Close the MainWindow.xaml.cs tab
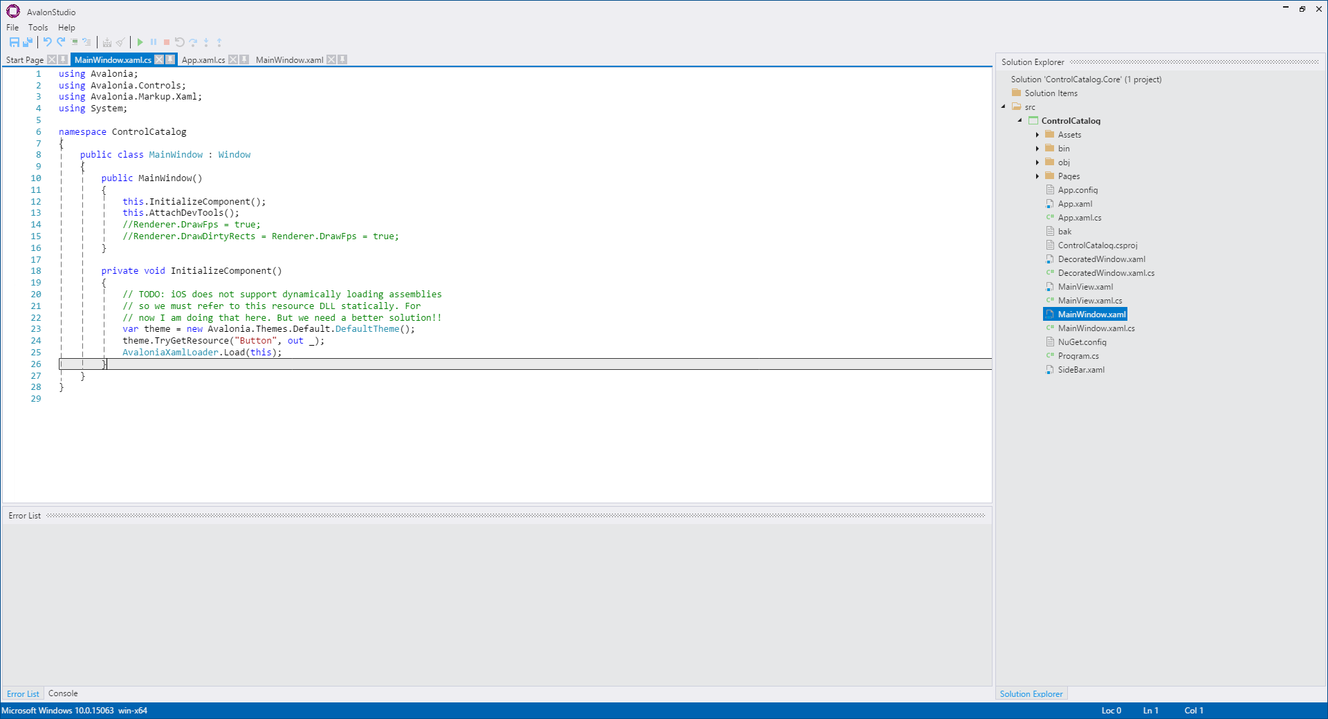 pyautogui.click(x=159, y=60)
